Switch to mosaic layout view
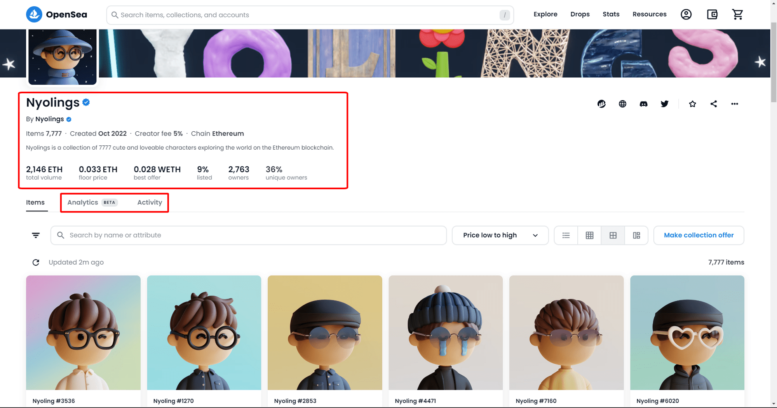This screenshot has width=777, height=408. pyautogui.click(x=636, y=235)
